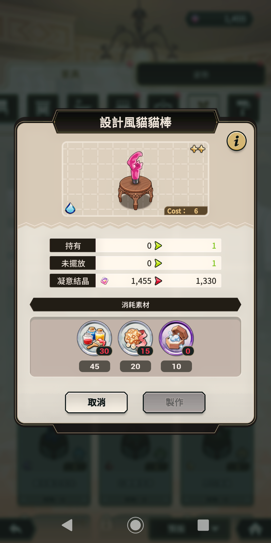The width and height of the screenshot is (271, 543).
Task: Tap the pink cat wand furniture preview
Action: 135,180
